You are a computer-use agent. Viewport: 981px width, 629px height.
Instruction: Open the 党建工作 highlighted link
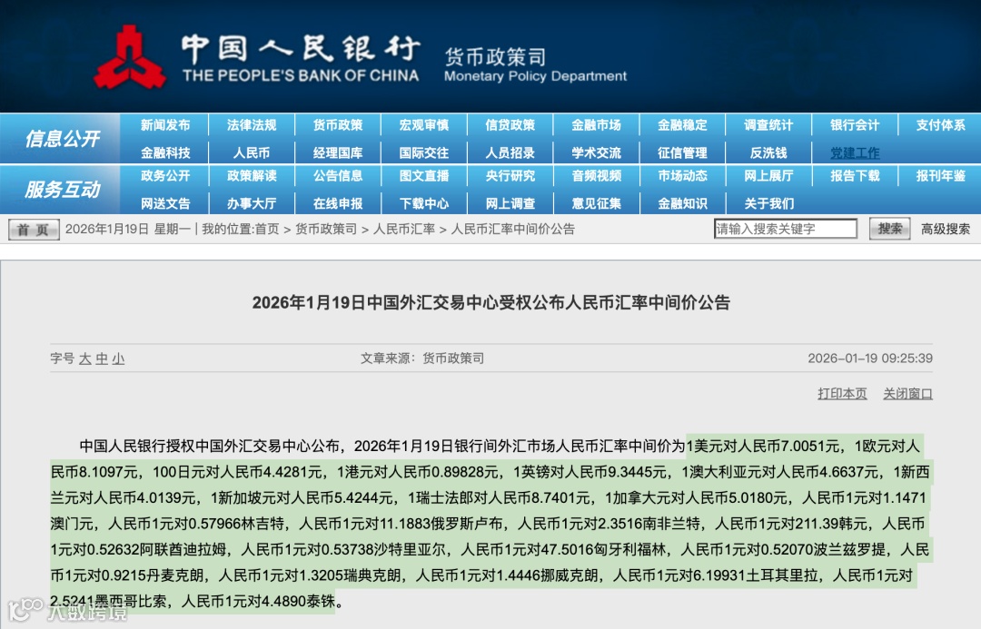tap(854, 151)
